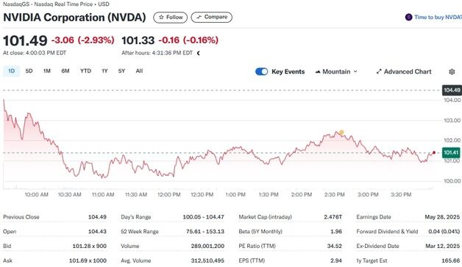Select the YTD range tab

coord(86,71)
